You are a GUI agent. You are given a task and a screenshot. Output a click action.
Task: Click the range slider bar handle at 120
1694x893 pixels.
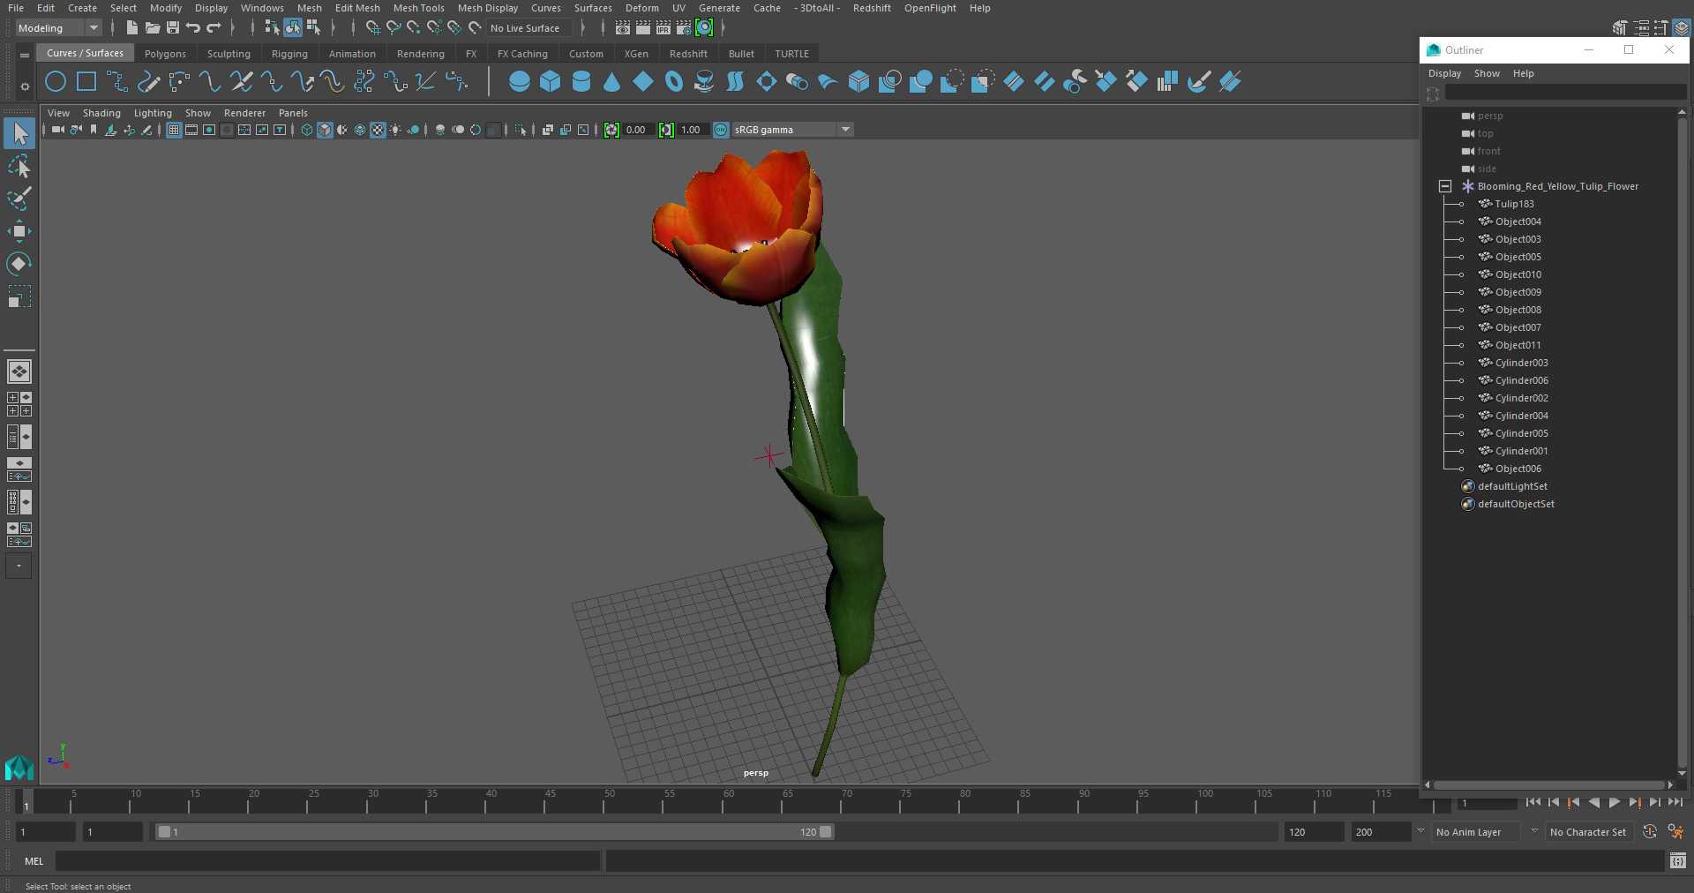[826, 832]
